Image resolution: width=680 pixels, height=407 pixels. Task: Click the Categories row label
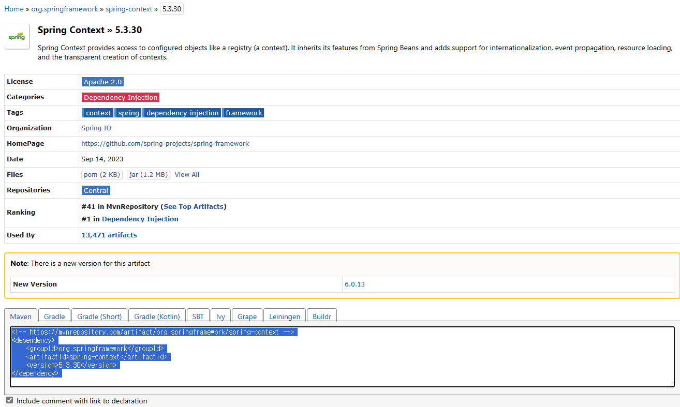pos(25,97)
